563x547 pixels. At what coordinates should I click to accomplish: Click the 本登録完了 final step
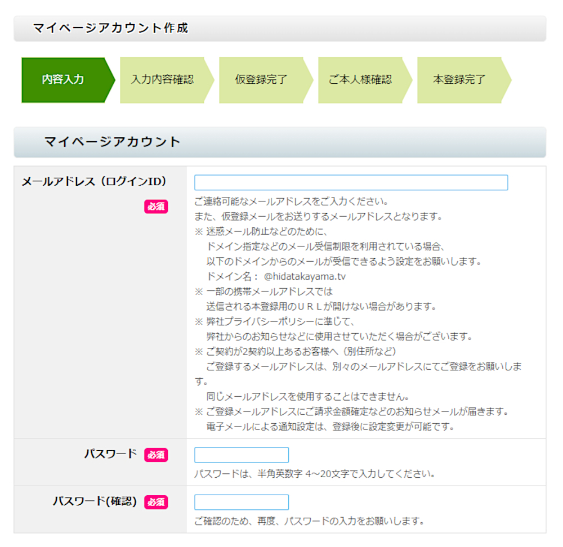[459, 80]
